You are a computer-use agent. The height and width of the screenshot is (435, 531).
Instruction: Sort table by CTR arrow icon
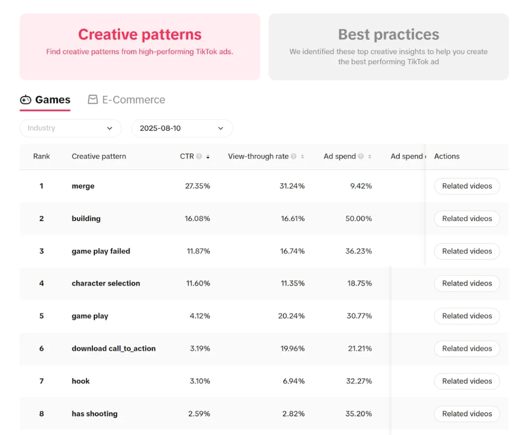click(x=208, y=157)
